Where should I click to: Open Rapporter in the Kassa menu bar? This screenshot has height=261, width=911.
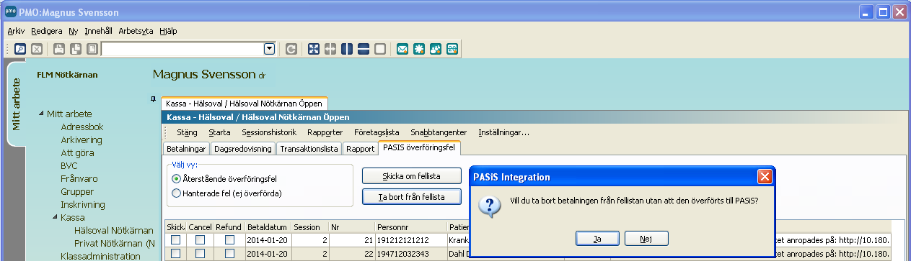pos(325,132)
